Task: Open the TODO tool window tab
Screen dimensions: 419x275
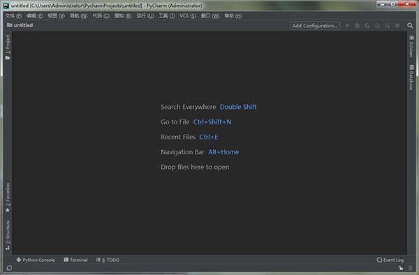Action: (108, 260)
